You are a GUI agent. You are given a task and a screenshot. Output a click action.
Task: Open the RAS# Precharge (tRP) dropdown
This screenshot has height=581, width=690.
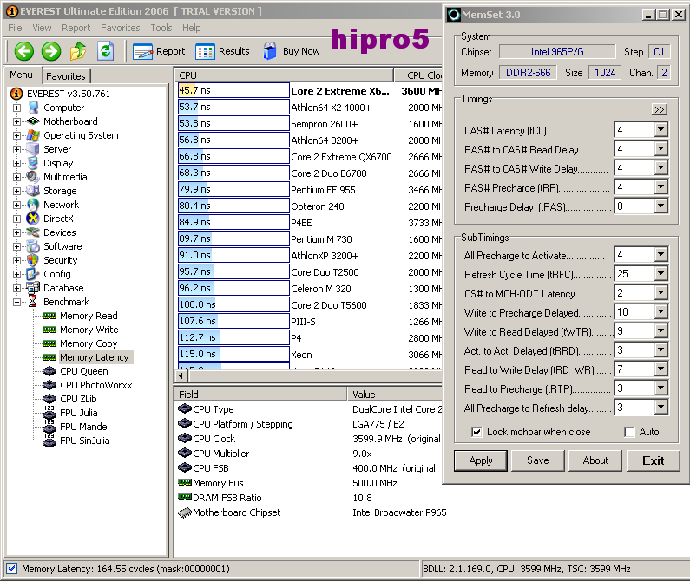[661, 187]
